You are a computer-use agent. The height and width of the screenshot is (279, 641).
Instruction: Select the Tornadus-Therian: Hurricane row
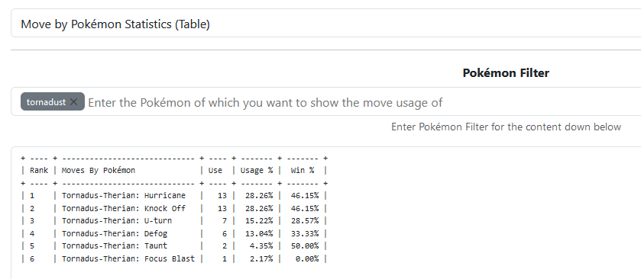point(174,196)
